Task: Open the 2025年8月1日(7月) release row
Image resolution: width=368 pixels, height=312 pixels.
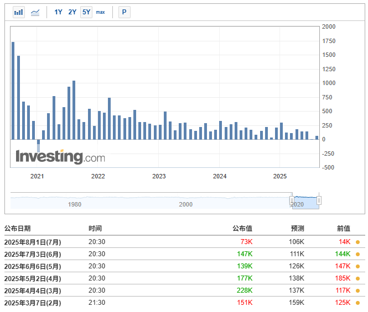Action: 33,242
